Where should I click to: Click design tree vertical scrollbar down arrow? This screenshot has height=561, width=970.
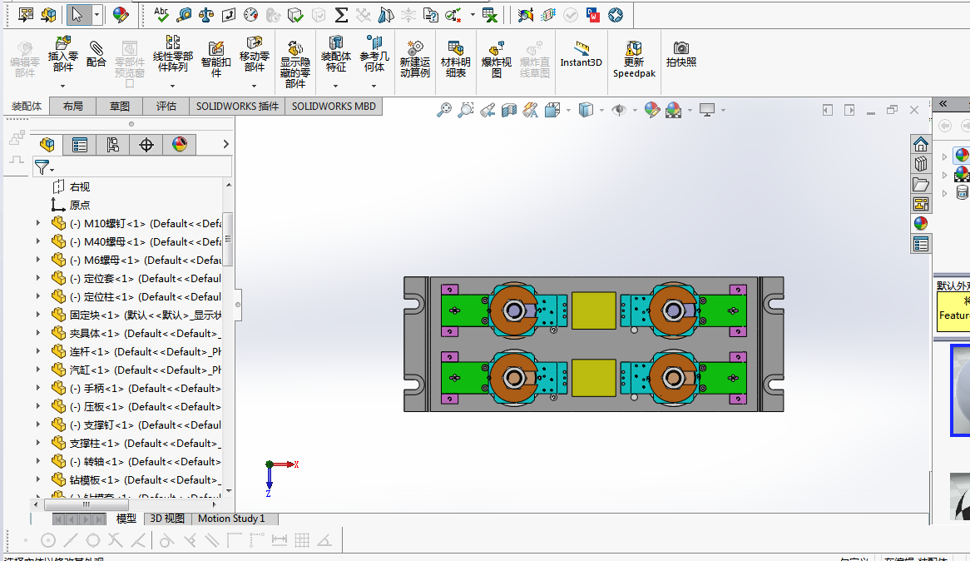pyautogui.click(x=229, y=490)
